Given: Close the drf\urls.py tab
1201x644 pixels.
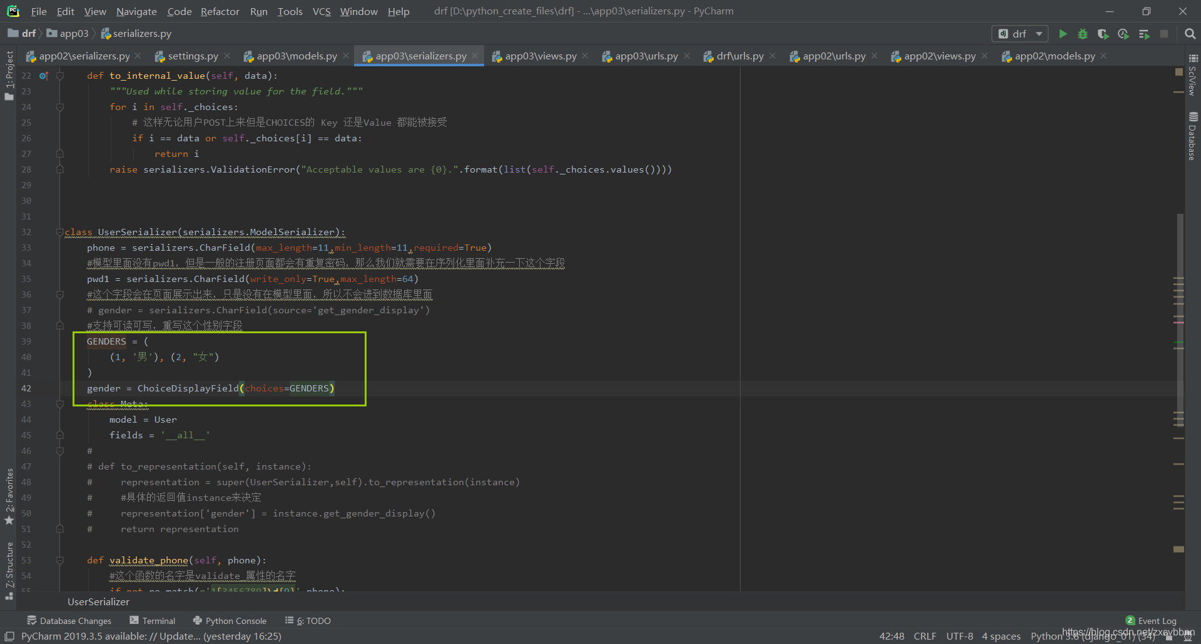Looking at the screenshot, I should (773, 56).
